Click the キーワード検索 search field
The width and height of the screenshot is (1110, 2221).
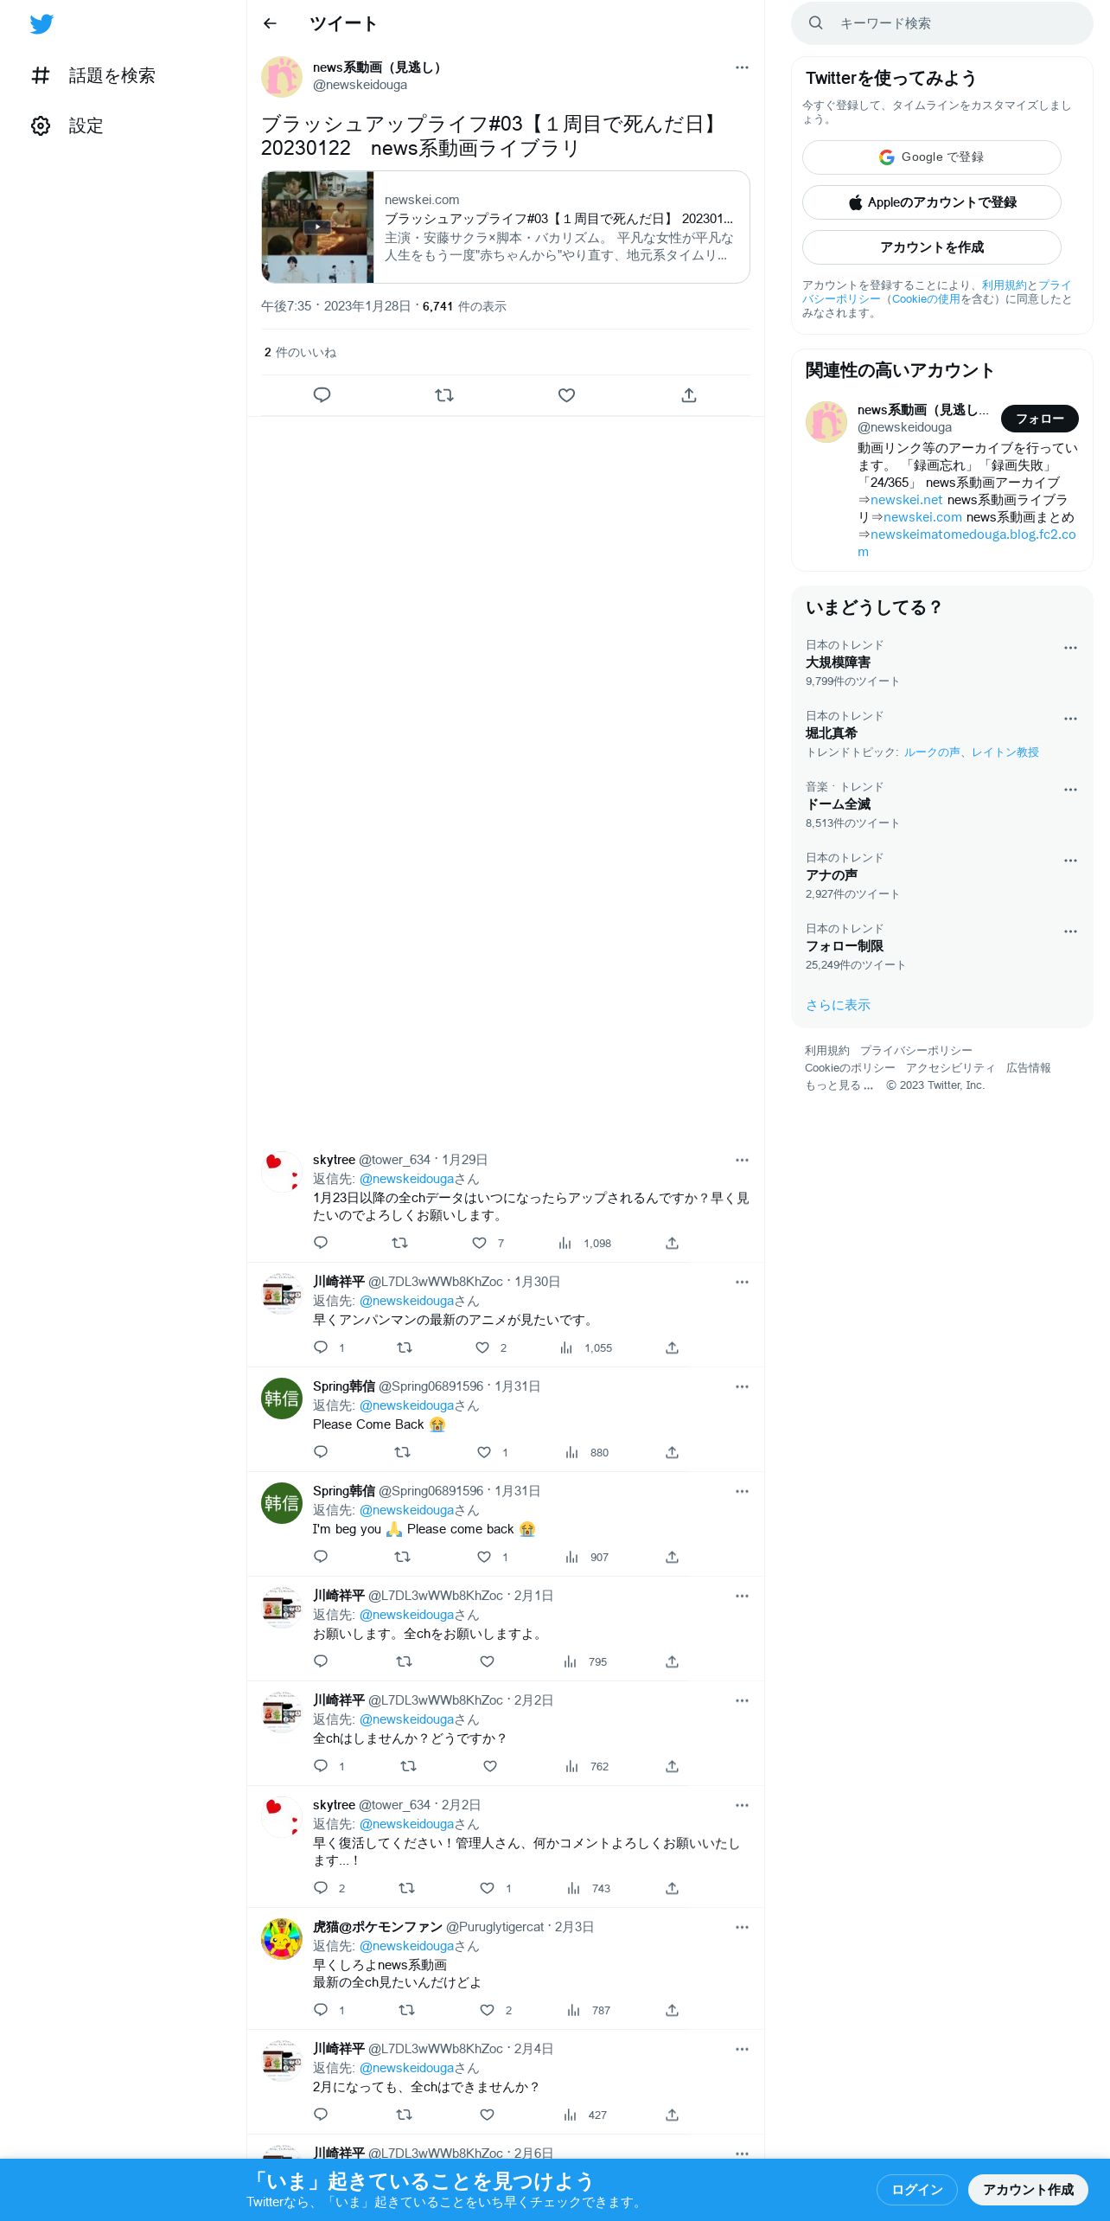point(942,23)
